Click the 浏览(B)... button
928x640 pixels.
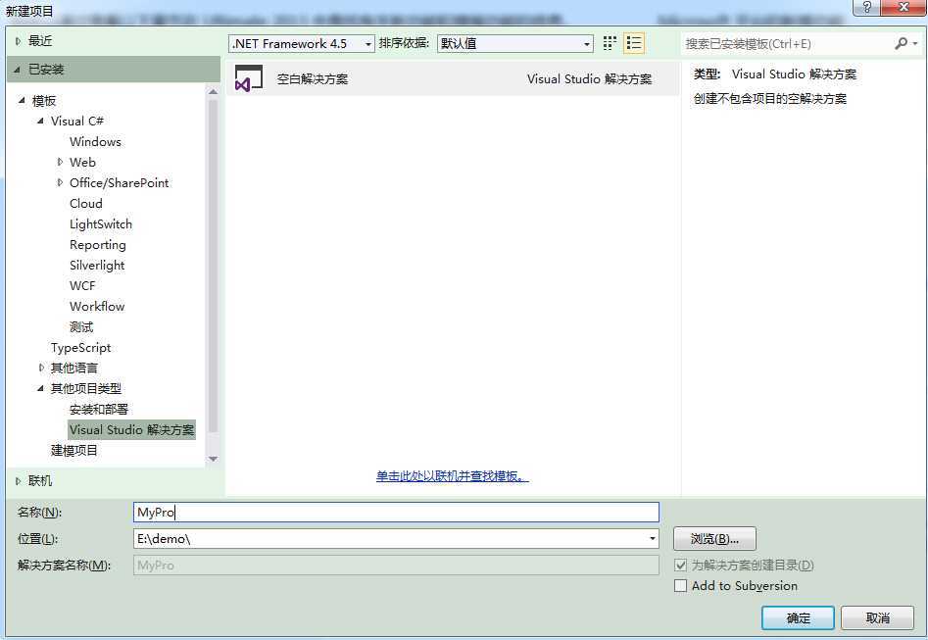click(x=714, y=539)
